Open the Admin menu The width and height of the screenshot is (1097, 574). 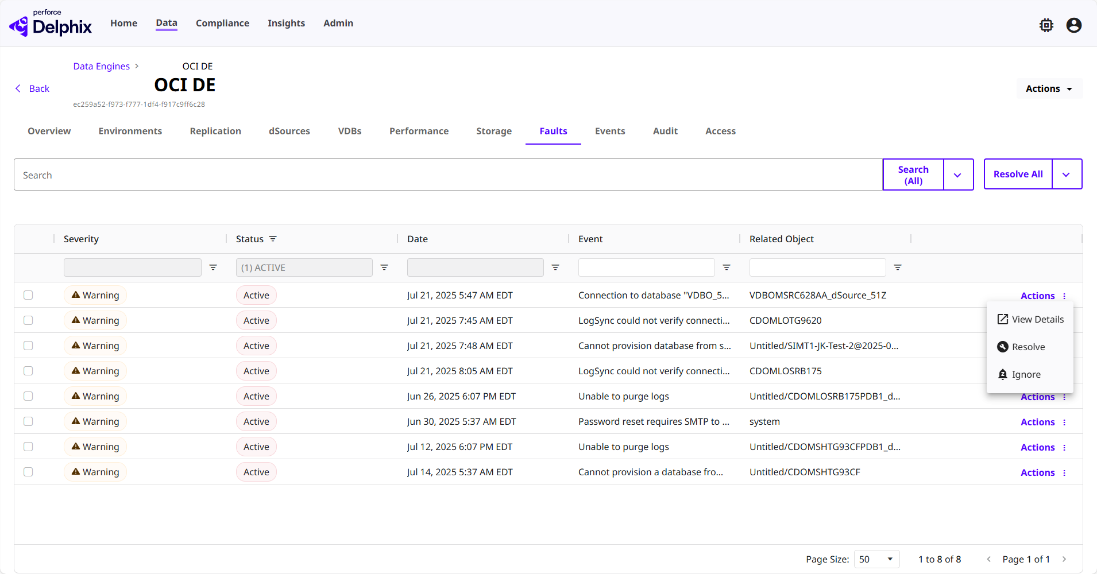338,23
